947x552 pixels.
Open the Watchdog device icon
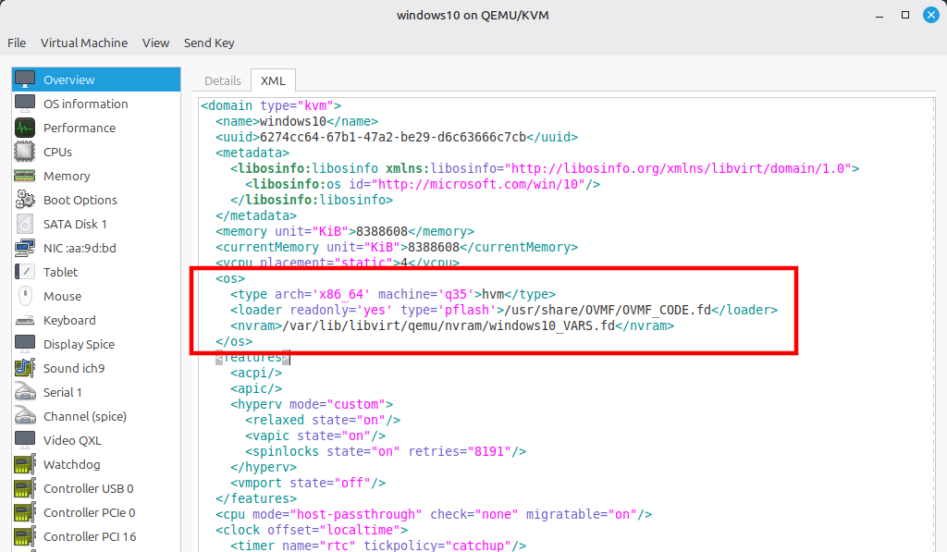pos(25,464)
